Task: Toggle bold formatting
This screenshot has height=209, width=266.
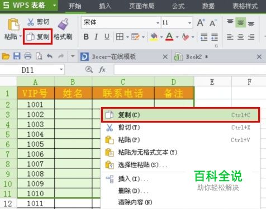Action: point(86,37)
